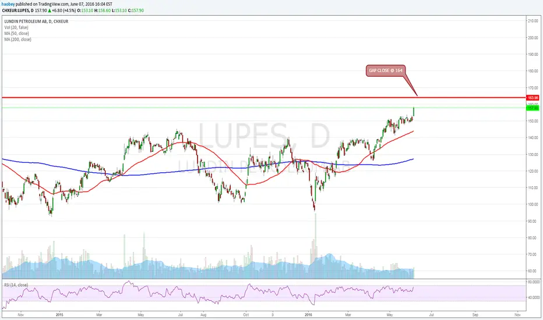Click the 100.00 price axis label
This screenshot has height=320, width=543.
click(533, 204)
